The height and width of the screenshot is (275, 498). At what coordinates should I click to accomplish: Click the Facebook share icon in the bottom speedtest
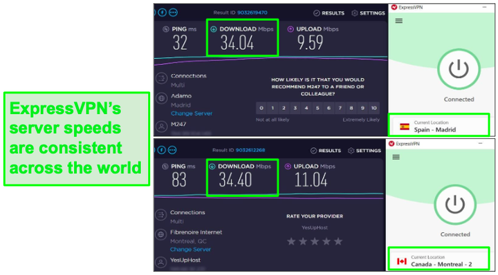click(162, 150)
